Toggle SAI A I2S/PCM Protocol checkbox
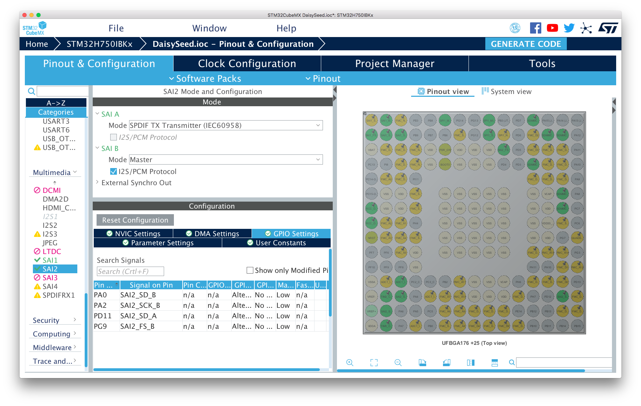The image size is (641, 406). (x=113, y=137)
